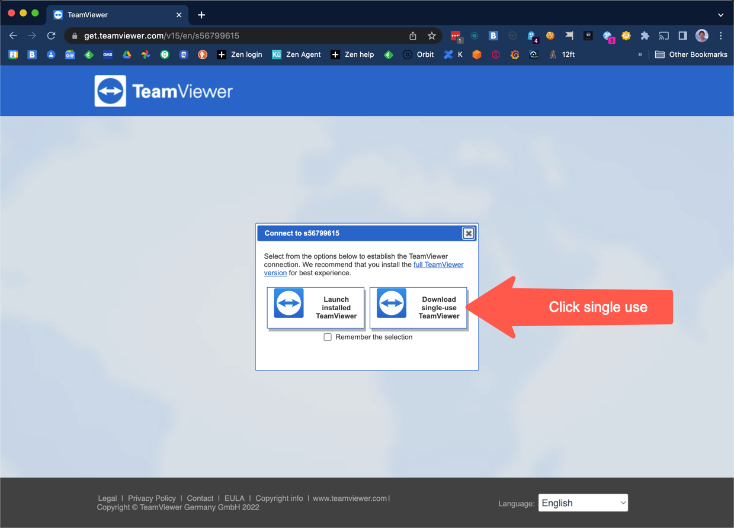Open the LastPass extension with red badge

point(456,36)
